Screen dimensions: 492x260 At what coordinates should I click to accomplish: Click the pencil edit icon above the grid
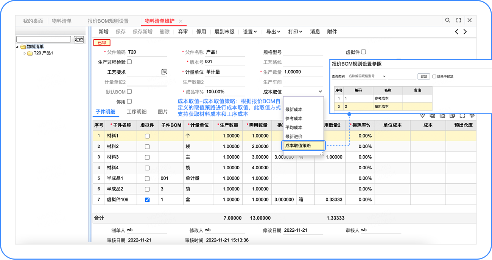472,115
